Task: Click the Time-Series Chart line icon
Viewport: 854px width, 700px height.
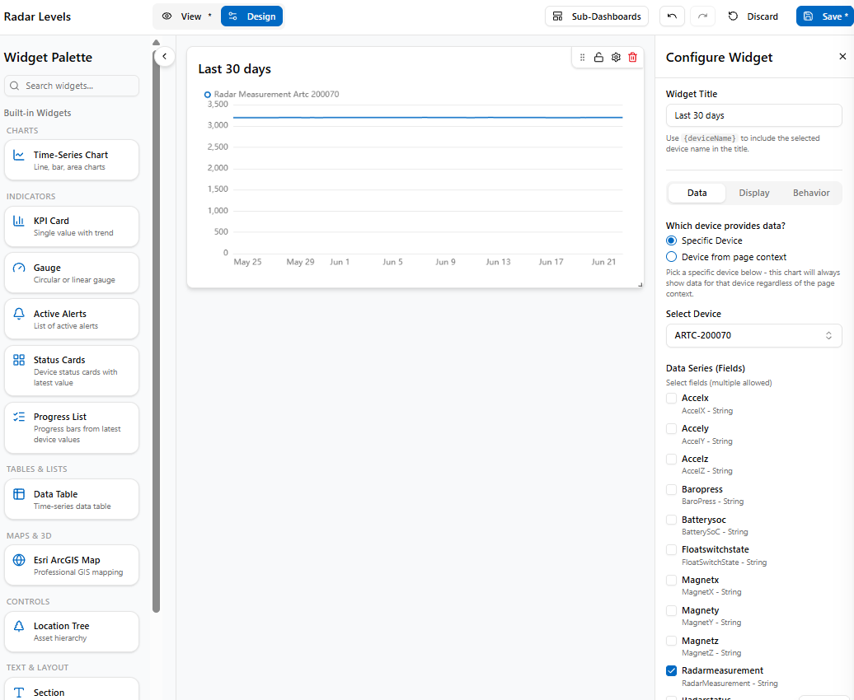Action: click(19, 155)
